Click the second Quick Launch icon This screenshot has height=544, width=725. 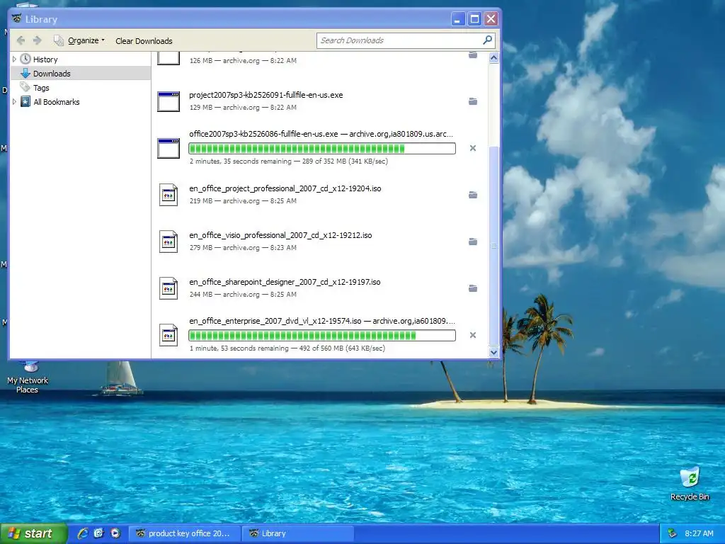pyautogui.click(x=99, y=533)
